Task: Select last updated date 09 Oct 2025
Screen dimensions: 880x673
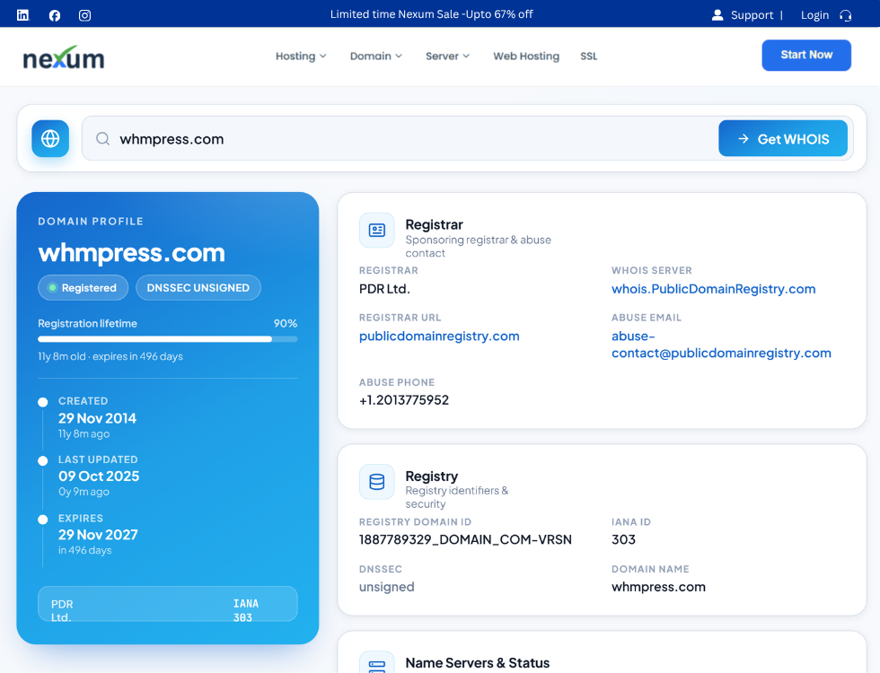Action: 99,476
